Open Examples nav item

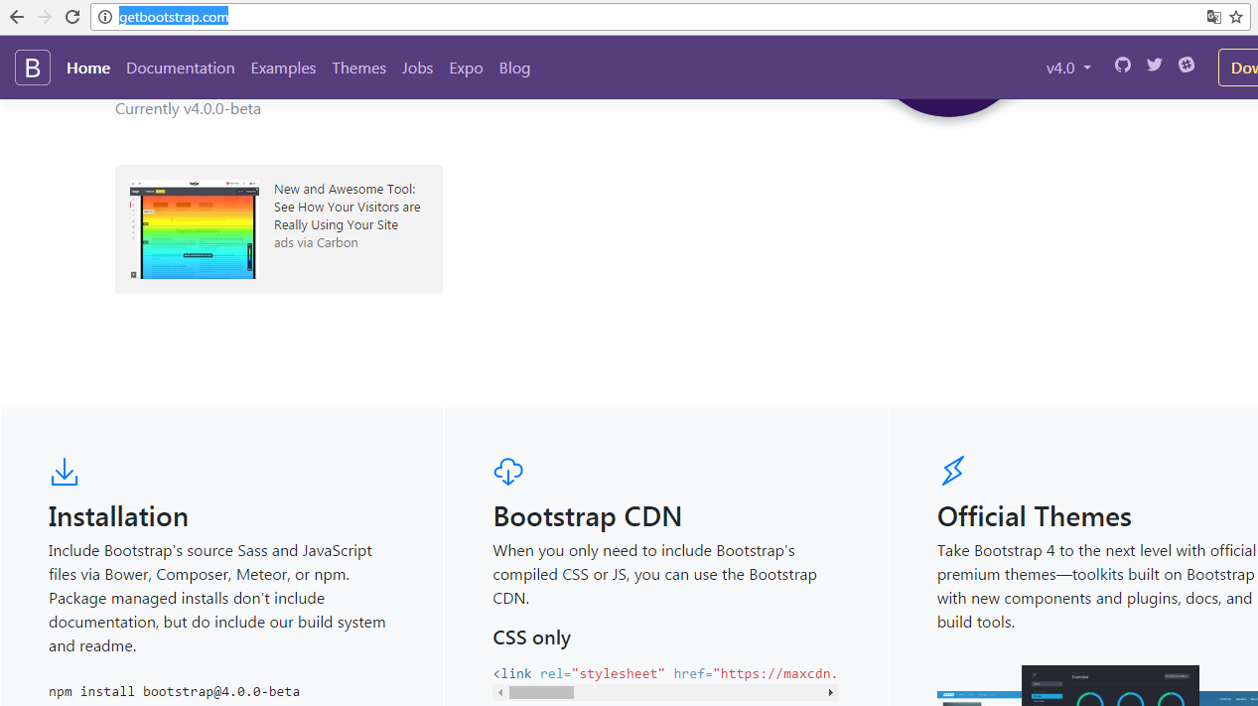(283, 68)
